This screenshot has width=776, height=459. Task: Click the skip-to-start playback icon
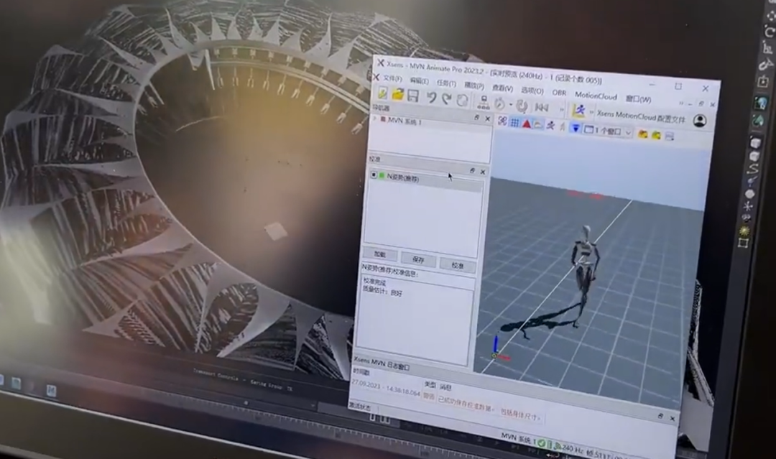click(542, 107)
